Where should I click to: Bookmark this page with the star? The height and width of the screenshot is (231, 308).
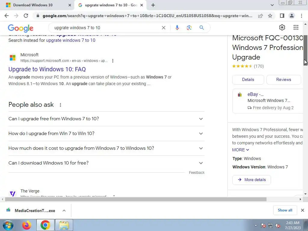(270, 16)
